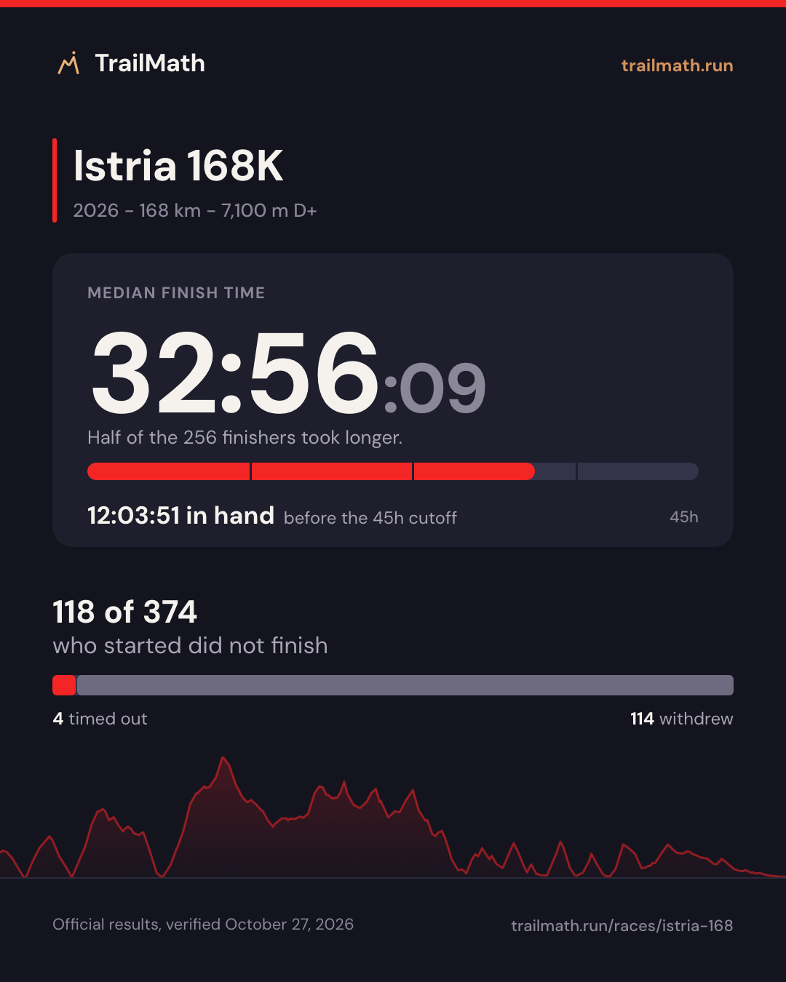The height and width of the screenshot is (982, 786).
Task: Click the '118 of 374' statistic
Action: (124, 612)
